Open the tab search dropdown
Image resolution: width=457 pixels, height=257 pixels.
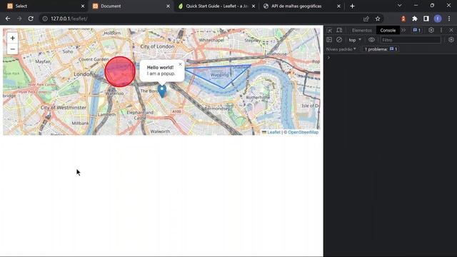coord(400,6)
